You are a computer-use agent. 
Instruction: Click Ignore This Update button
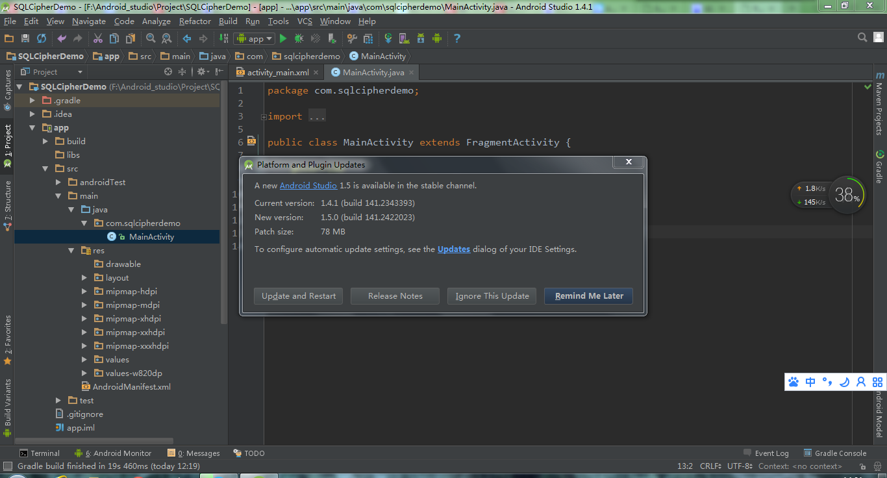click(x=492, y=296)
